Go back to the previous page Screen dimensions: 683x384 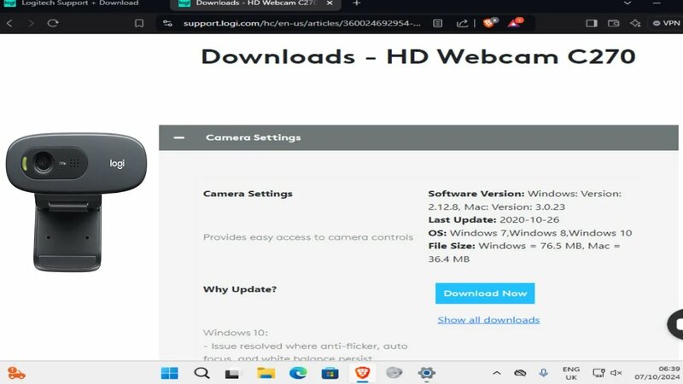[9, 23]
